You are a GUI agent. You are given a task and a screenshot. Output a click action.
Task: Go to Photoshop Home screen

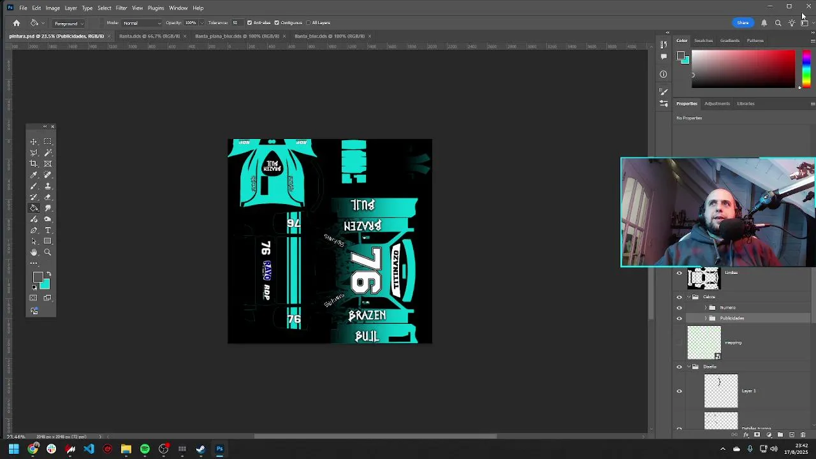pos(17,23)
